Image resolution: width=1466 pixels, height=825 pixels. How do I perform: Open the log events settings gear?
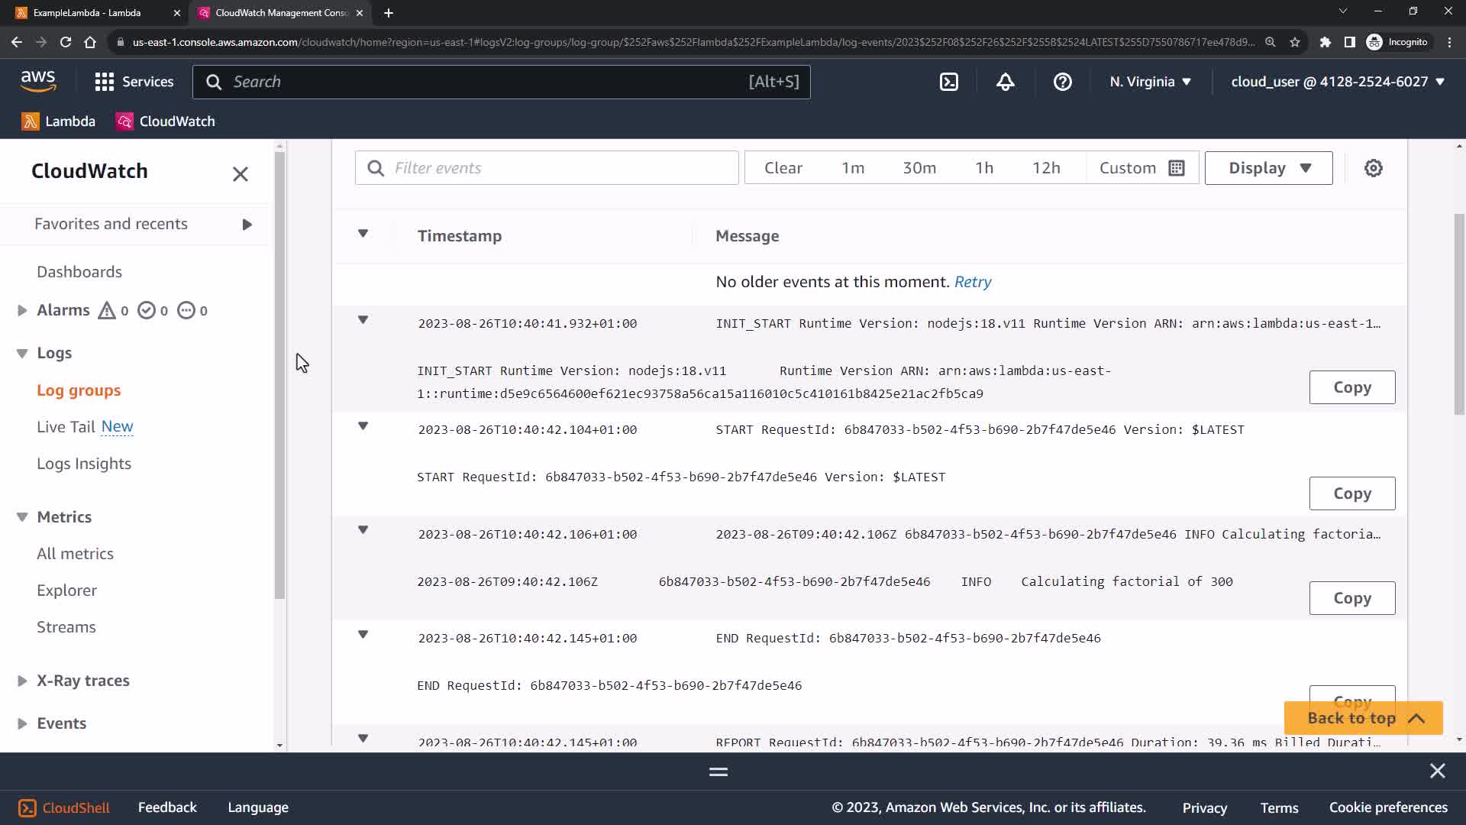(x=1373, y=168)
